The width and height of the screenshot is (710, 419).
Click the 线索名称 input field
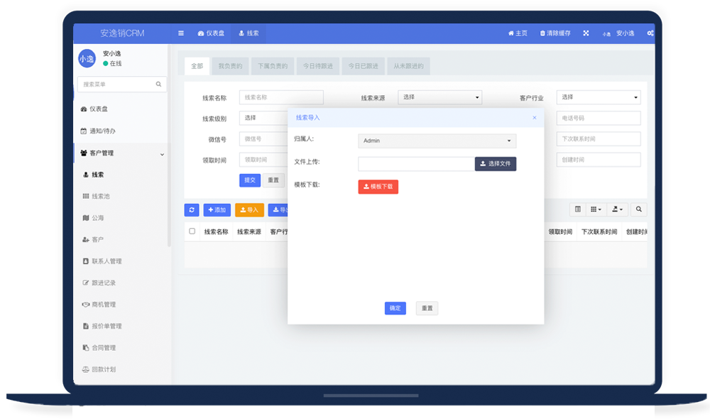[281, 97]
